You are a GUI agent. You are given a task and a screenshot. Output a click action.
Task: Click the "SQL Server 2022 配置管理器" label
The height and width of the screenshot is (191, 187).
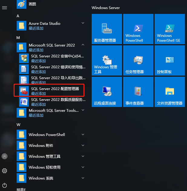point(55,89)
